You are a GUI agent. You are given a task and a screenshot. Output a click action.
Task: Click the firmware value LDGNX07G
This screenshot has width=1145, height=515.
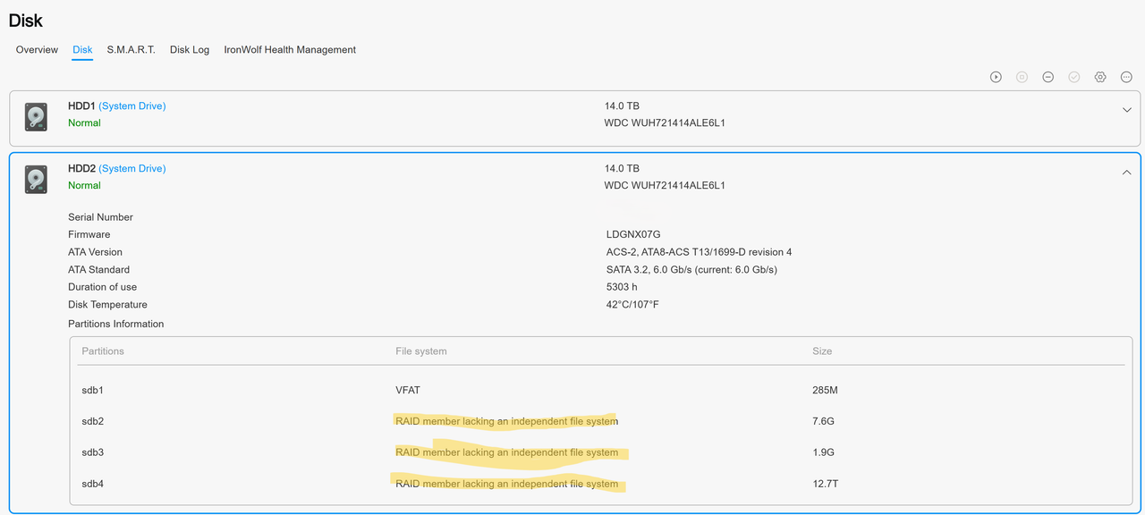[x=633, y=234]
